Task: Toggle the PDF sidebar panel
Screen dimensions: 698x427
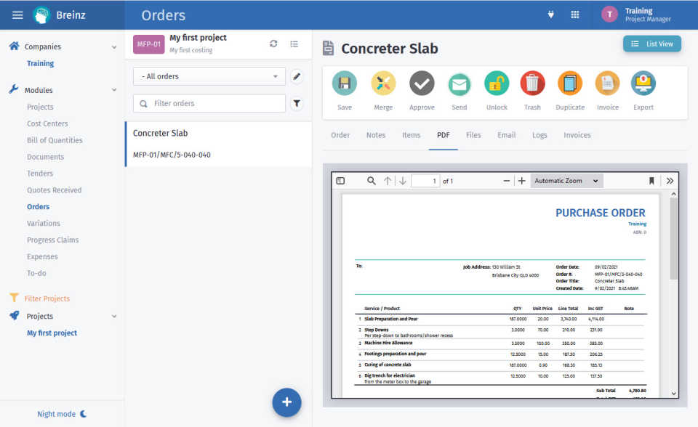Action: coord(340,180)
